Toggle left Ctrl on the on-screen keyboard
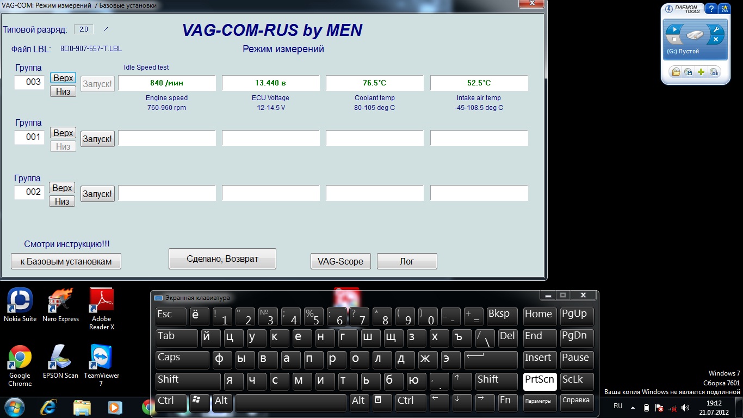The width and height of the screenshot is (743, 418). point(171,403)
